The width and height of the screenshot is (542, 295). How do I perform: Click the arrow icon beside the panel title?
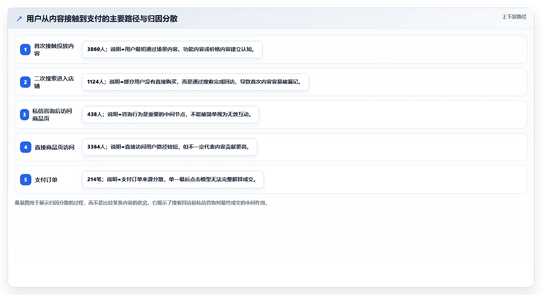pos(19,19)
